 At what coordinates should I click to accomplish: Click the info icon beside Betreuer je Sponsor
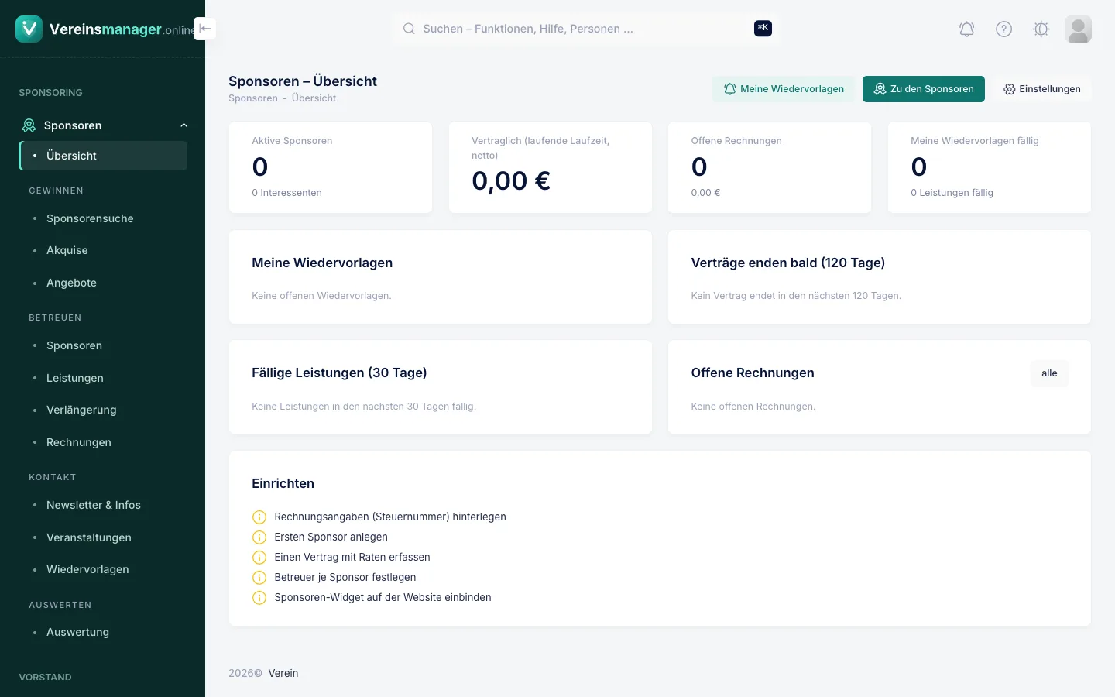click(x=259, y=578)
